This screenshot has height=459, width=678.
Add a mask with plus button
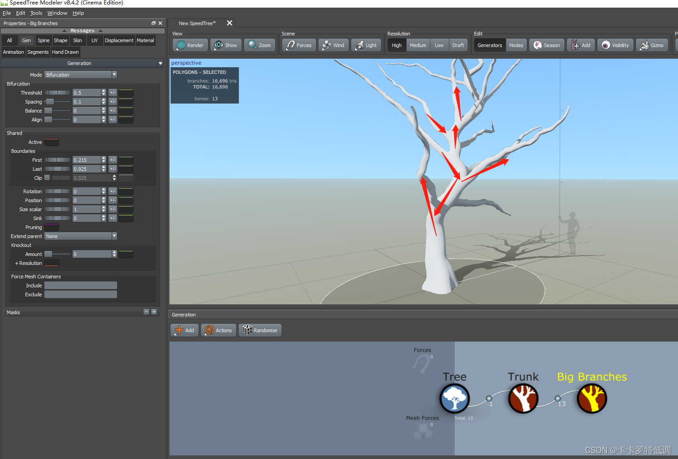tap(154, 312)
